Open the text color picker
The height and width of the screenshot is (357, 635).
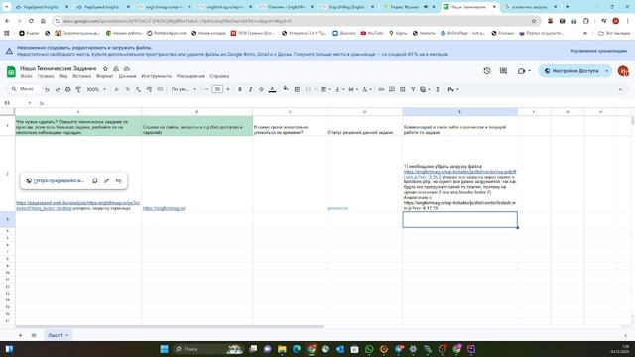272,89
